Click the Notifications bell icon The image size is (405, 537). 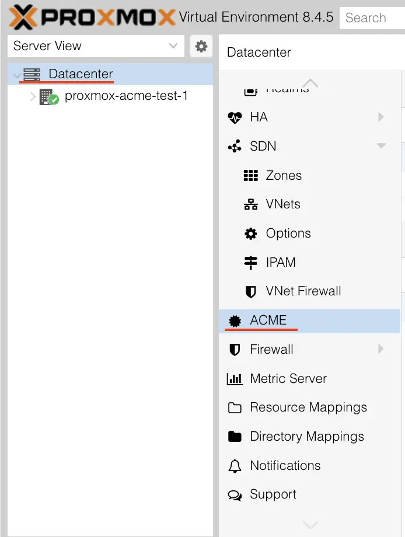click(x=235, y=466)
